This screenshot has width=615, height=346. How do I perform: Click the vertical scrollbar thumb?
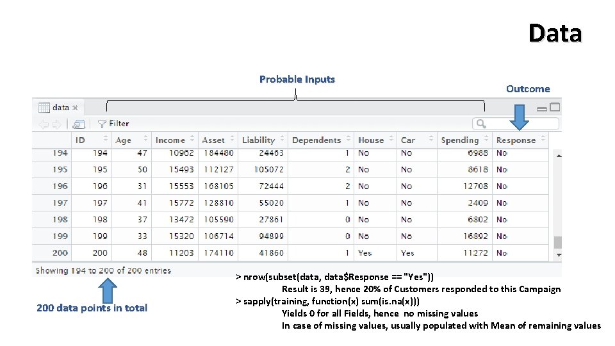pyautogui.click(x=558, y=242)
